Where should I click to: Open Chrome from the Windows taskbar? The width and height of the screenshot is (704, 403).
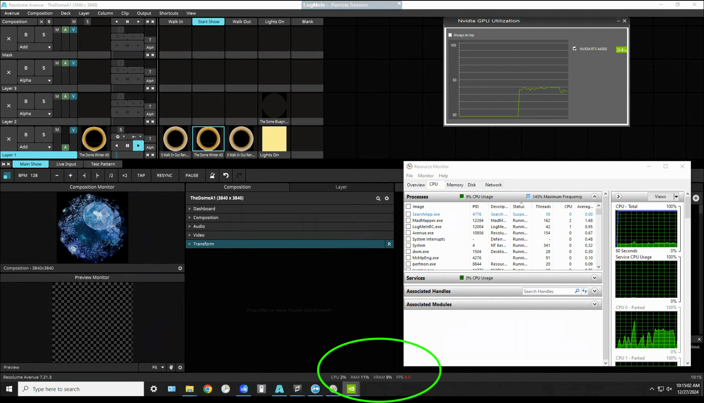click(207, 389)
